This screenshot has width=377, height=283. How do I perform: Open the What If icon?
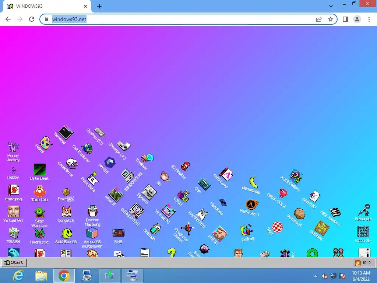tap(116, 195)
